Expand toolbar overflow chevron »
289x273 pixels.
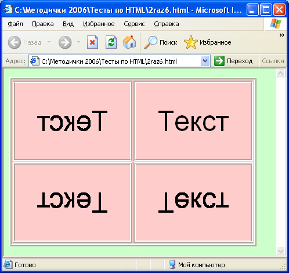(282, 35)
